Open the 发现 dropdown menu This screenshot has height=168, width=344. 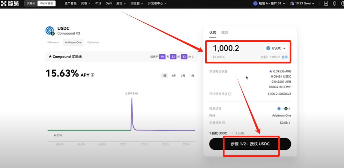point(121,3)
